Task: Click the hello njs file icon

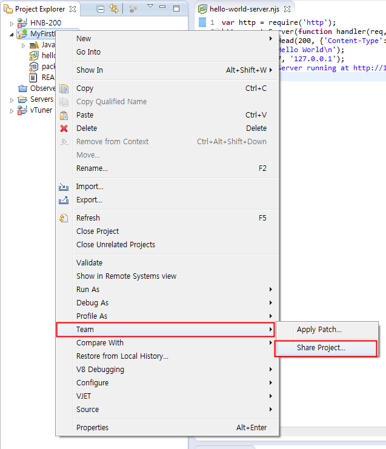Action: (x=34, y=55)
